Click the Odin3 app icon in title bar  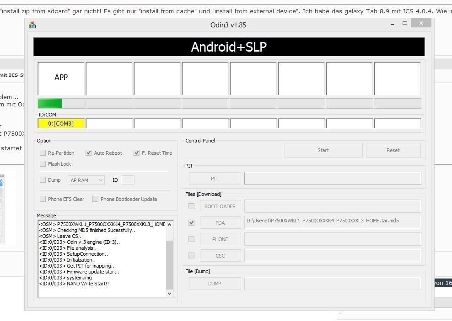coord(32,25)
